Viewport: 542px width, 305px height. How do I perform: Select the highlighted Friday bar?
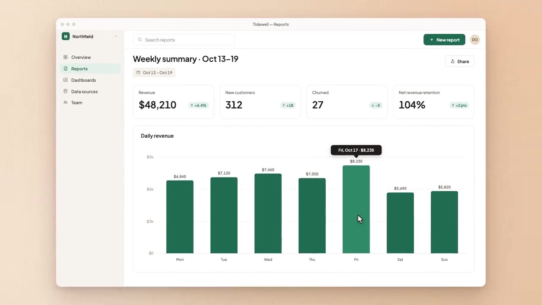[356, 209]
